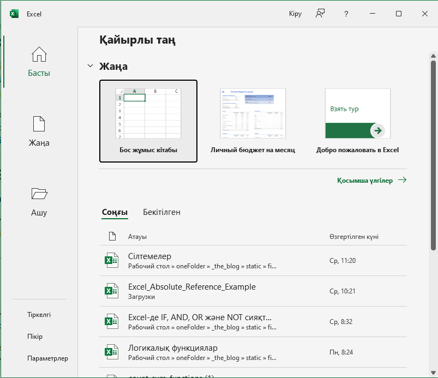This screenshot has width=438, height=378.
Task: Open the Жаңа new document icon
Action: [x=39, y=124]
